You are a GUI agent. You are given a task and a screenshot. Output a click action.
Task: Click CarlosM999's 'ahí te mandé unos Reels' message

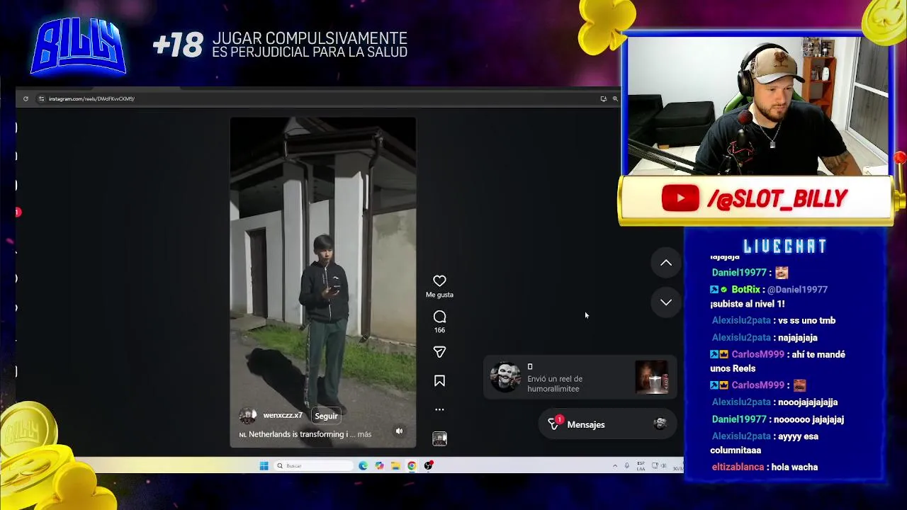778,361
